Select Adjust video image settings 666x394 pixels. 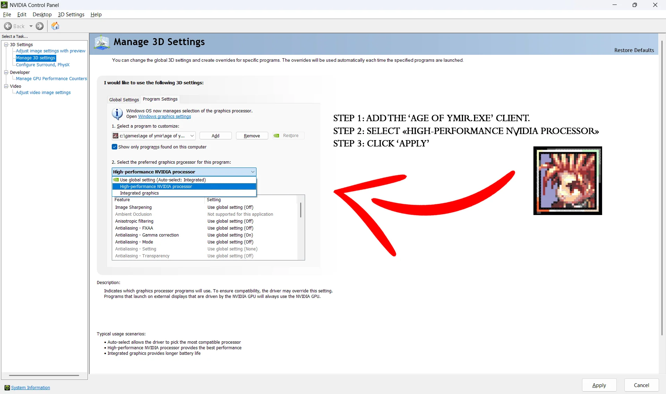(43, 92)
